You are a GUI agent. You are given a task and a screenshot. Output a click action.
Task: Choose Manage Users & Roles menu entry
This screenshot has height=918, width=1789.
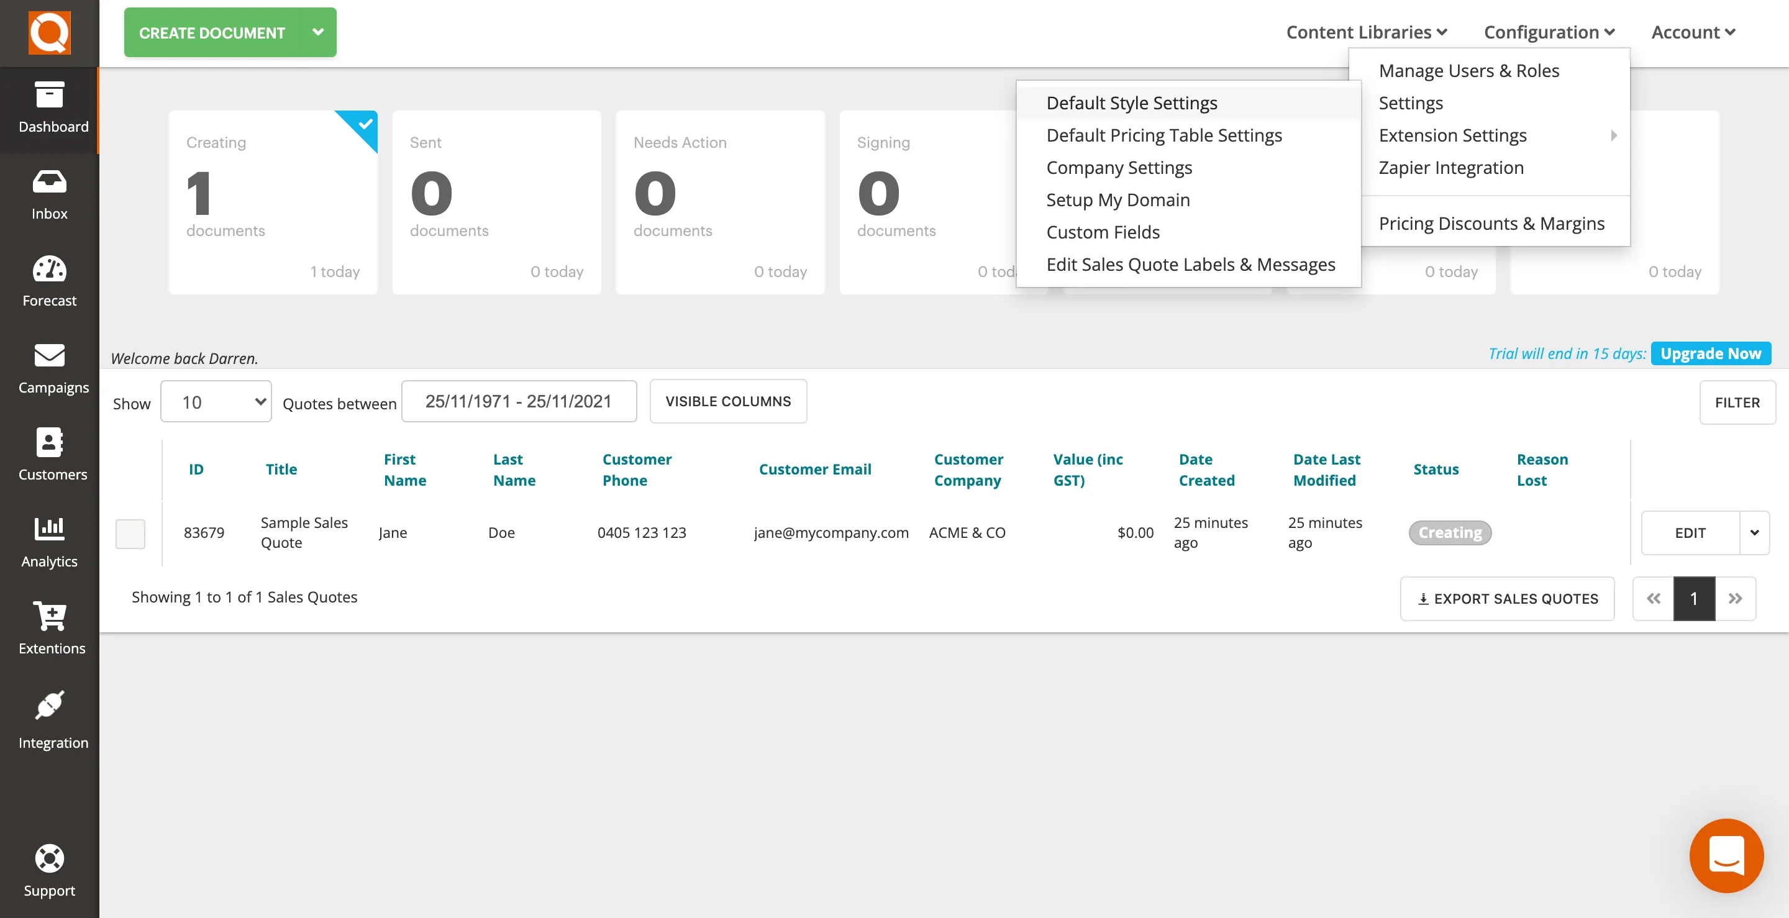coord(1468,70)
